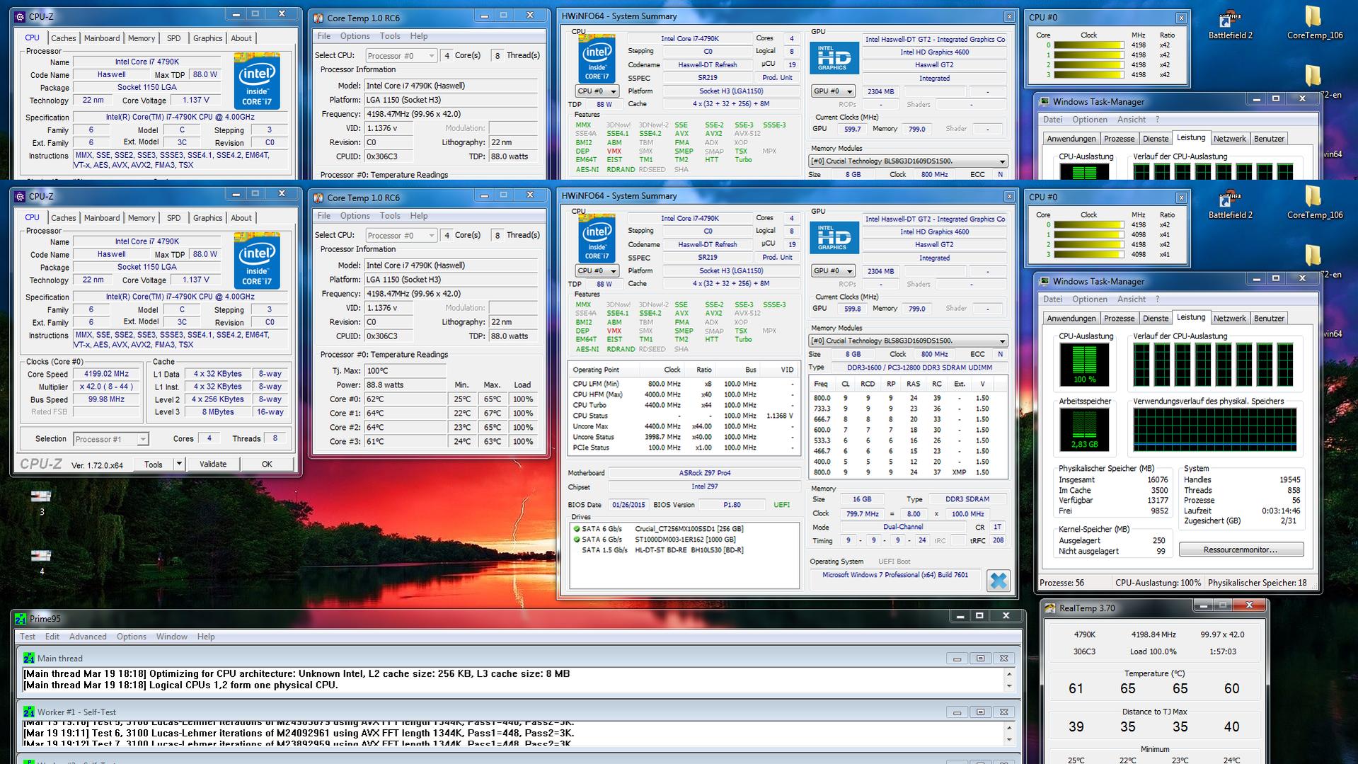Click scroll-down arrow of Worker #1 log
Viewport: 1358px width, 764px height.
point(1009,740)
